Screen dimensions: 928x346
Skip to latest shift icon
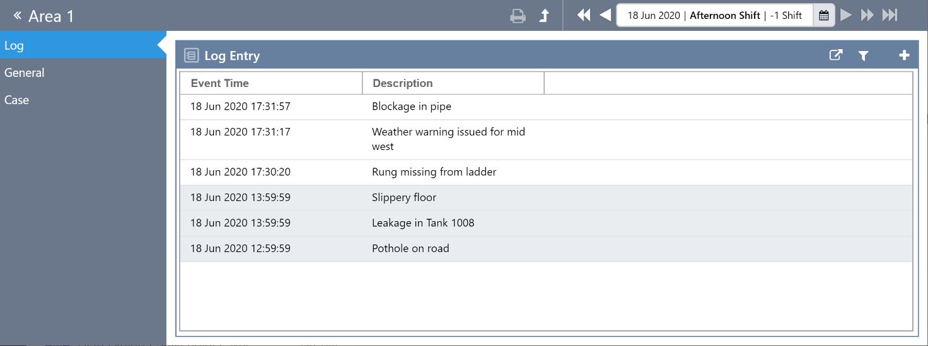pyautogui.click(x=890, y=15)
